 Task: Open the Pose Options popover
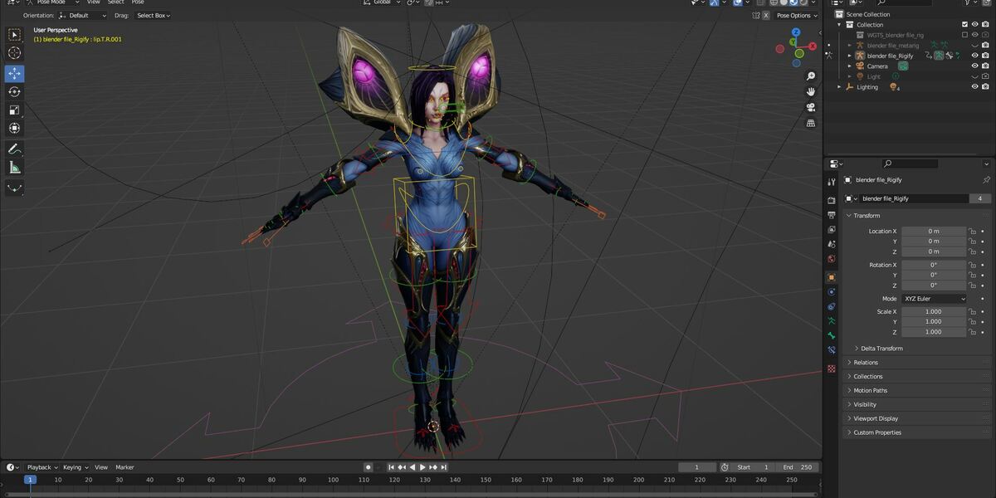(x=796, y=15)
